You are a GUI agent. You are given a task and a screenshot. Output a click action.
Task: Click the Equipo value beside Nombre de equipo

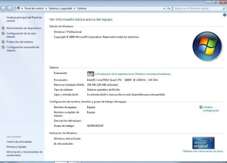tap(91, 107)
